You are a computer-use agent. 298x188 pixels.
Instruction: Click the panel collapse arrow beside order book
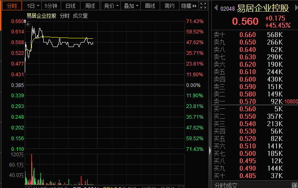point(210,149)
